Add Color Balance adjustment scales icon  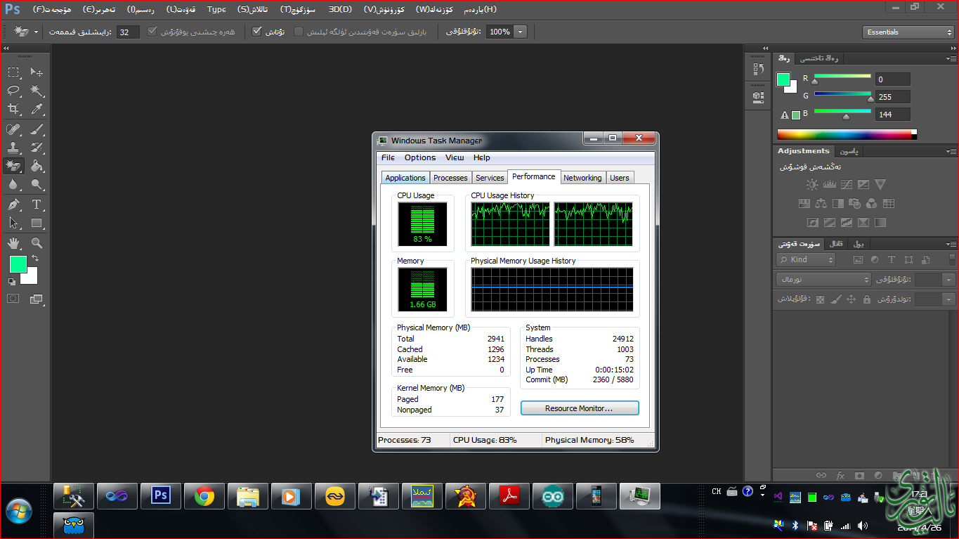coord(821,204)
